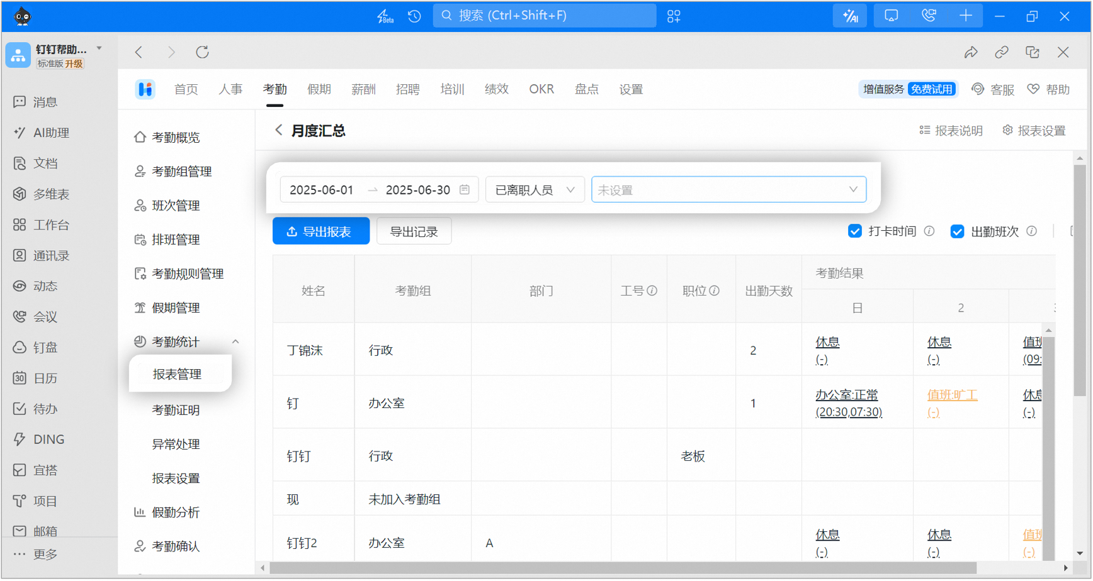Screen dimensions: 1093x581
Task: Expand the 未设置 dropdown field
Action: click(728, 189)
